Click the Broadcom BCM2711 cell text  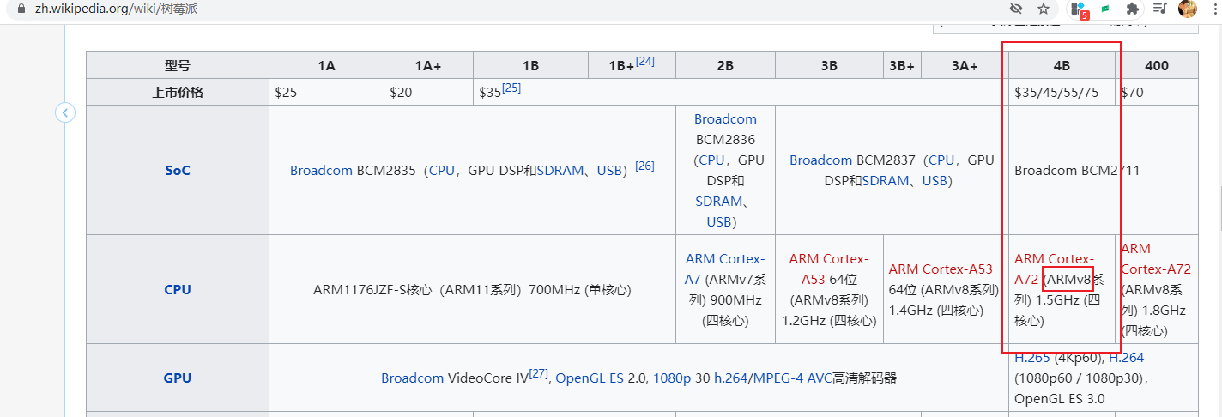click(x=1077, y=170)
